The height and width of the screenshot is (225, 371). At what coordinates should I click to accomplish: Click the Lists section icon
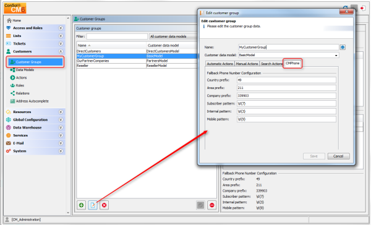coord(9,36)
